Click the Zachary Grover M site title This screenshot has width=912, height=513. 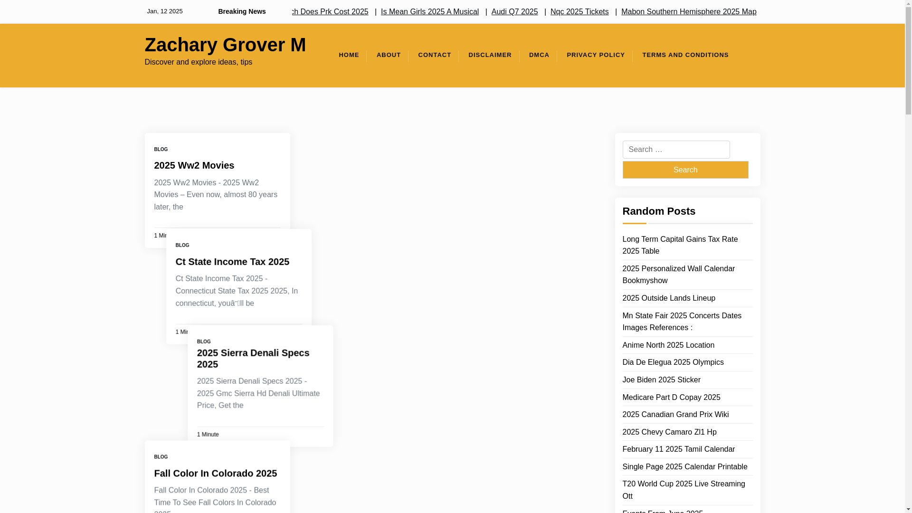point(225,45)
